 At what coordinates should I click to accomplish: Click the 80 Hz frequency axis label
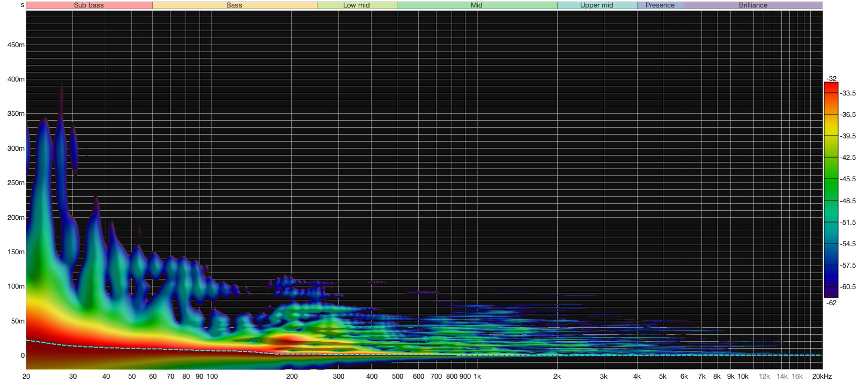pyautogui.click(x=186, y=376)
